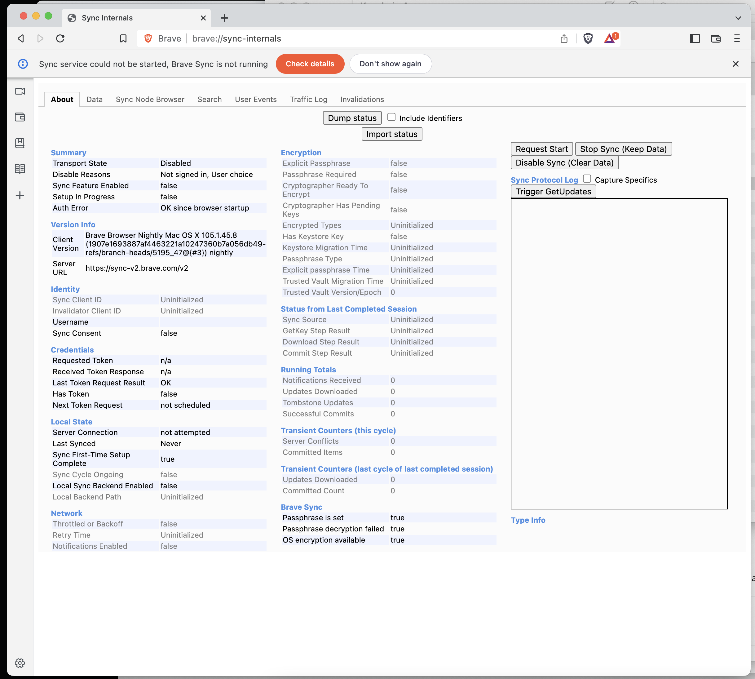Open Brave Talk from the sidebar
755x679 pixels.
20,91
